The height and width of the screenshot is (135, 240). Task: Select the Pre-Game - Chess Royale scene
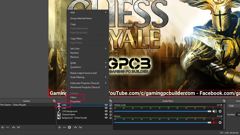[x=28, y=105]
